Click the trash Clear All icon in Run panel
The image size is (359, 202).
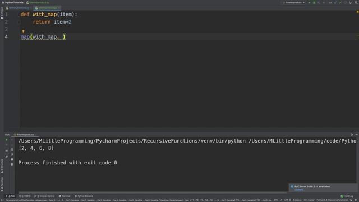(12, 164)
